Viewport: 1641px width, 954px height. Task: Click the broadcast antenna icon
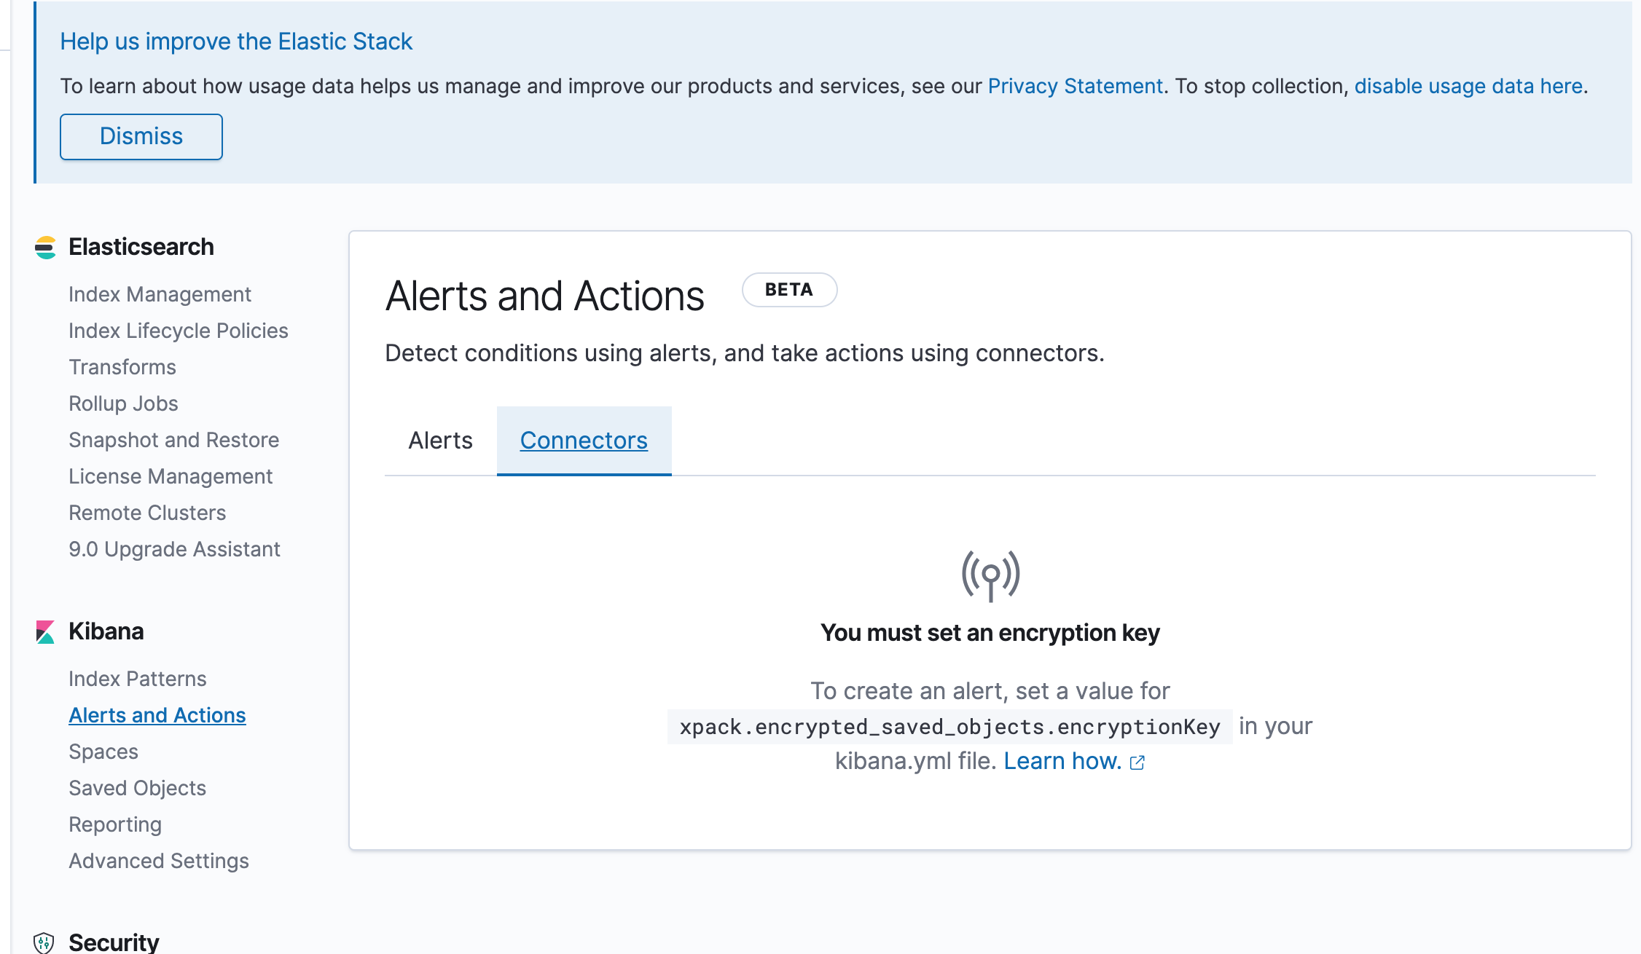pos(990,576)
